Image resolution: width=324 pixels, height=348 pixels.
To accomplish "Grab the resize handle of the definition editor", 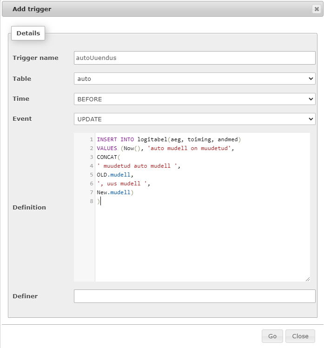I will pyautogui.click(x=307, y=279).
